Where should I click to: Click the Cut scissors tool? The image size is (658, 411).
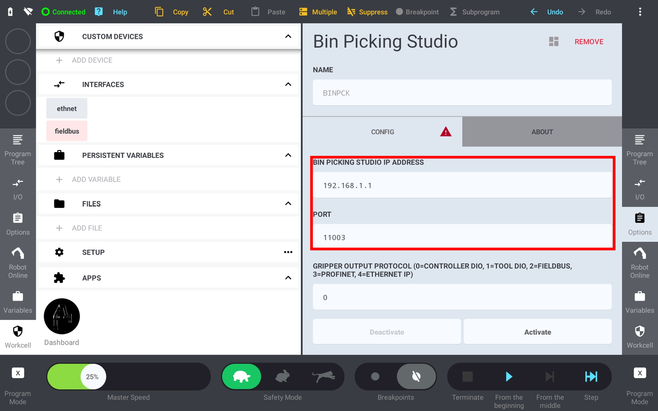pos(219,12)
